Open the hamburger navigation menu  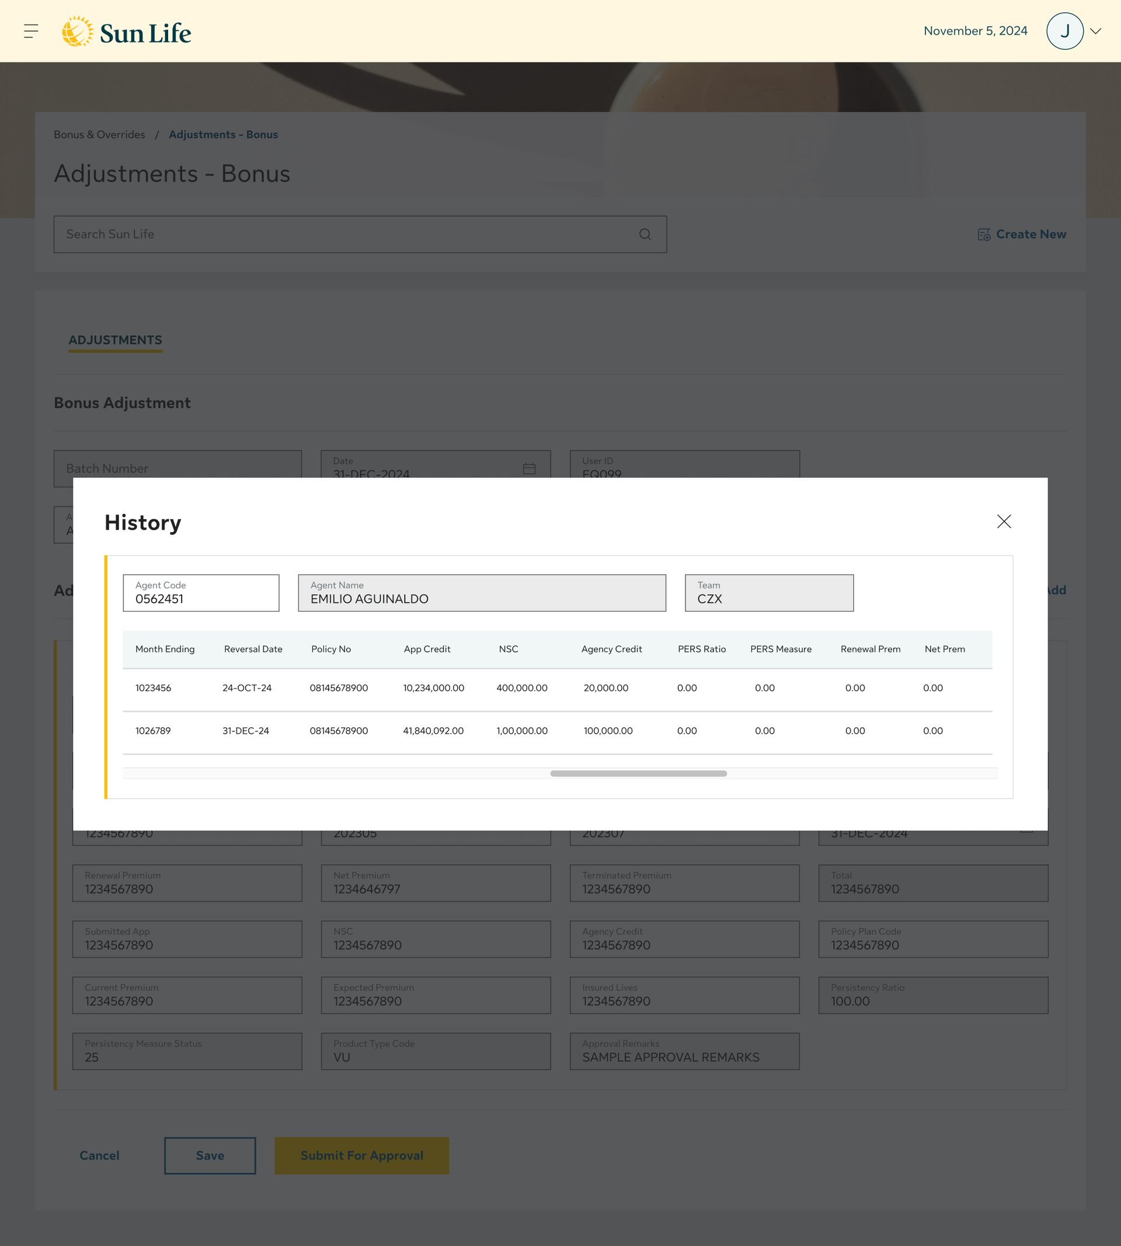pos(31,31)
